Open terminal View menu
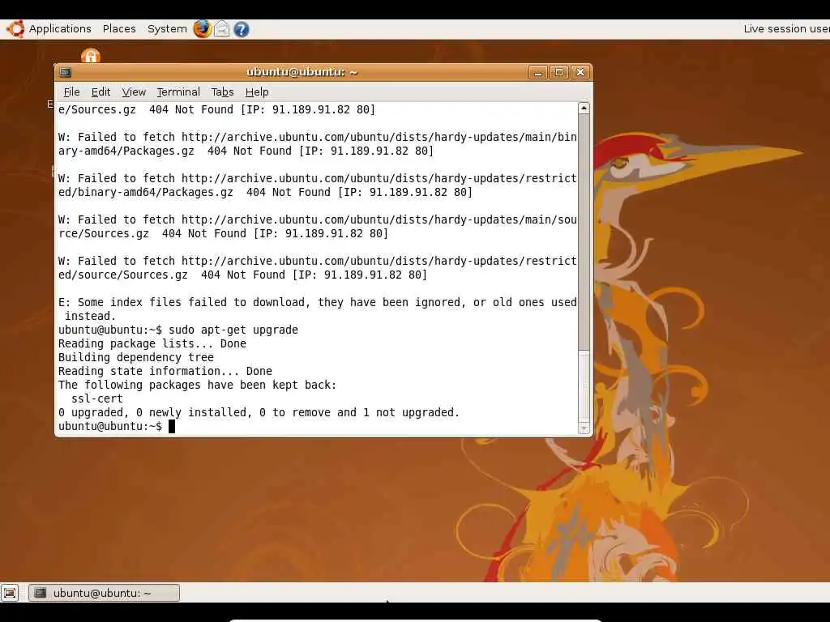The image size is (830, 622). click(x=134, y=92)
